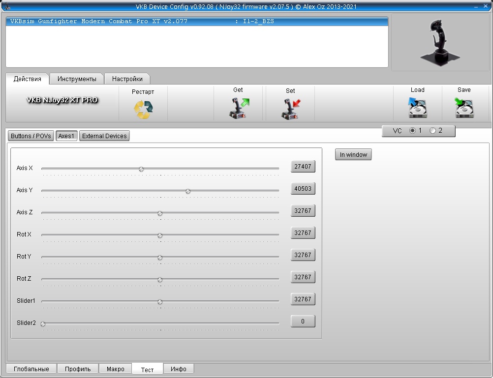Screen dimensions: 493x378
Task: Switch to the Инструменты tab
Action: point(77,79)
